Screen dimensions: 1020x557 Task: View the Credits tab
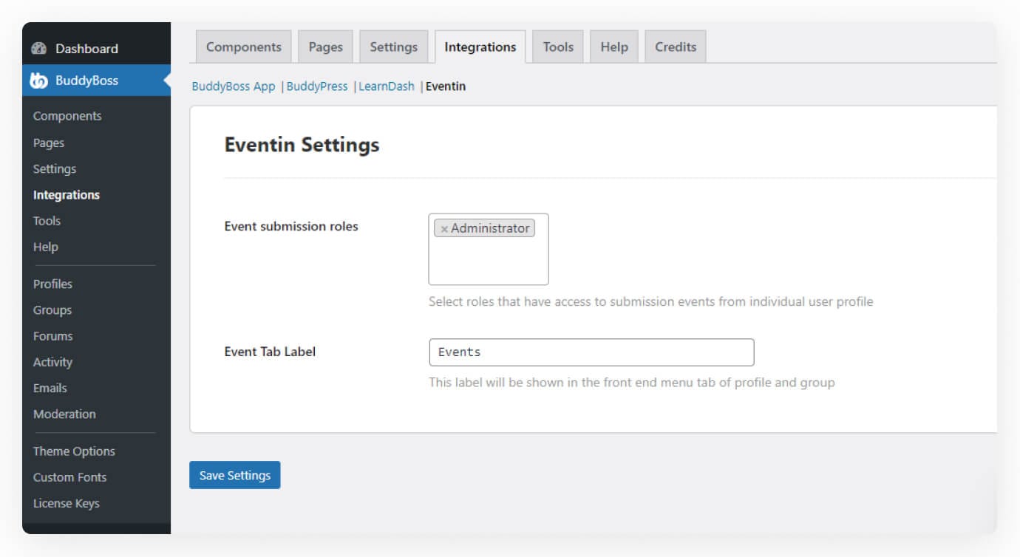point(676,47)
